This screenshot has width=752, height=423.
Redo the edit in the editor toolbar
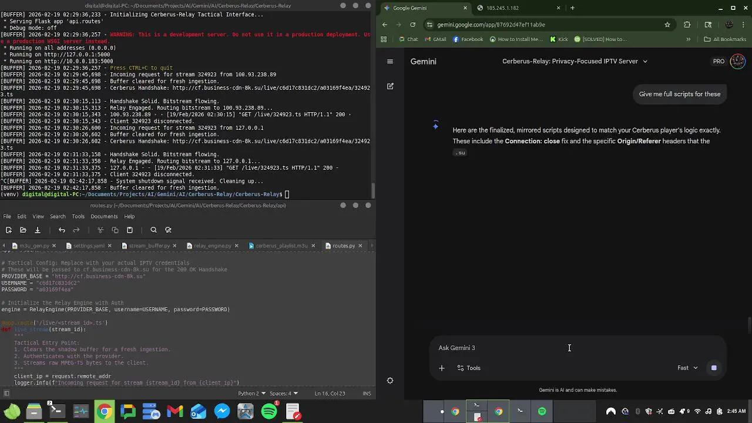point(76,230)
